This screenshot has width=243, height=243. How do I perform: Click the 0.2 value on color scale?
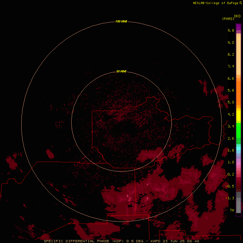(231, 174)
